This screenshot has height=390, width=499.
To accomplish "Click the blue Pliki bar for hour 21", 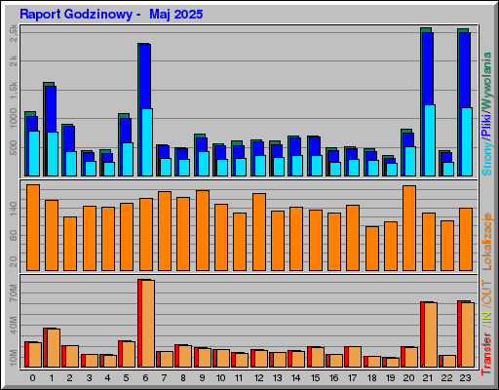I will (428, 68).
